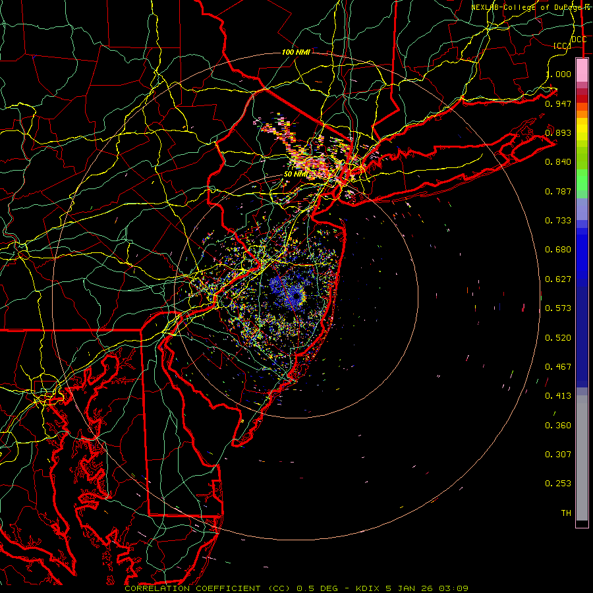Click the 0.413 scale value
593x593 pixels.
pos(558,396)
